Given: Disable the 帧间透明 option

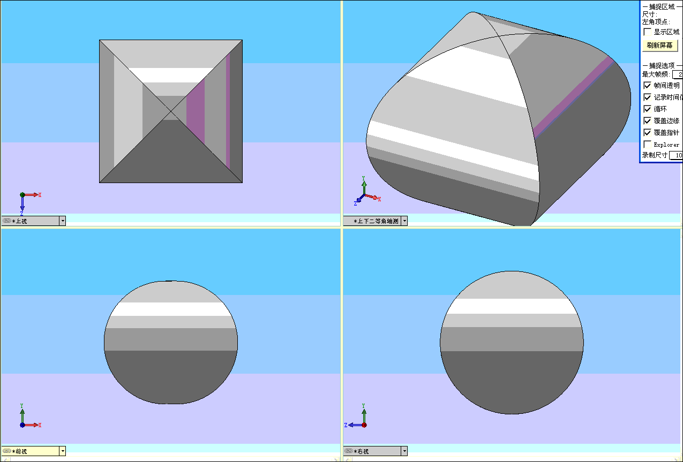Looking at the screenshot, I should pos(647,85).
